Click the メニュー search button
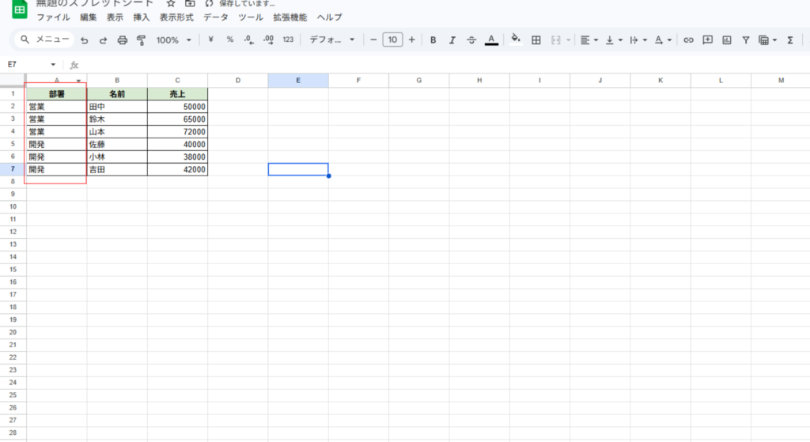This screenshot has height=442, width=810. [45, 40]
